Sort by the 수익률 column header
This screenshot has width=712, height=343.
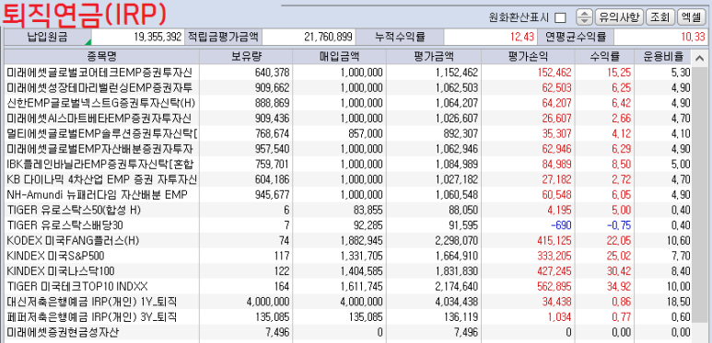click(x=604, y=57)
